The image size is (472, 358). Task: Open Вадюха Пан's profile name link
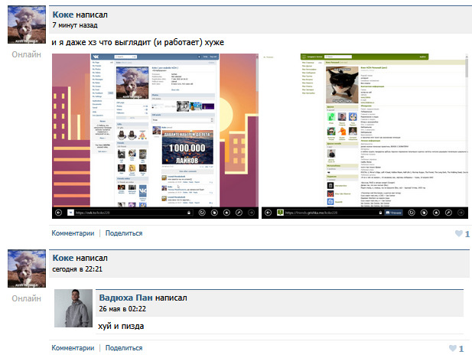coord(125,298)
